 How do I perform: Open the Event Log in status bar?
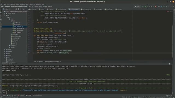tap(169, 95)
